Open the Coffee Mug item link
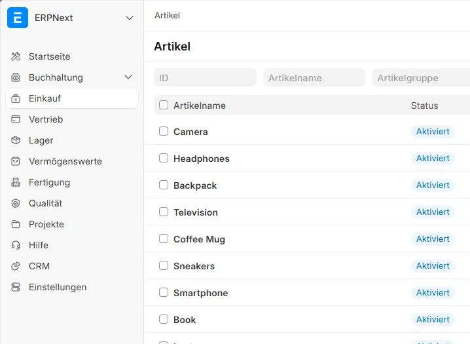 tap(199, 239)
